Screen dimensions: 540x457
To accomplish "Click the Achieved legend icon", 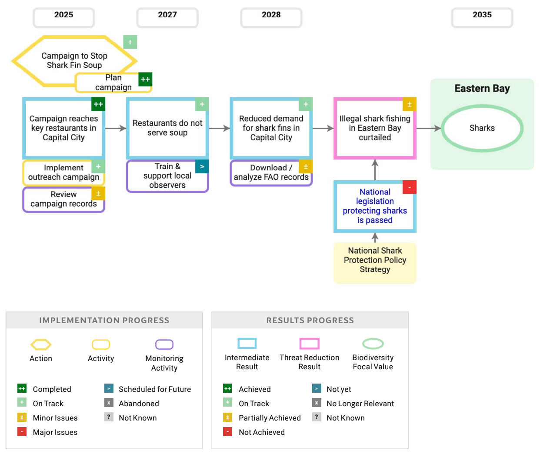I will (227, 388).
